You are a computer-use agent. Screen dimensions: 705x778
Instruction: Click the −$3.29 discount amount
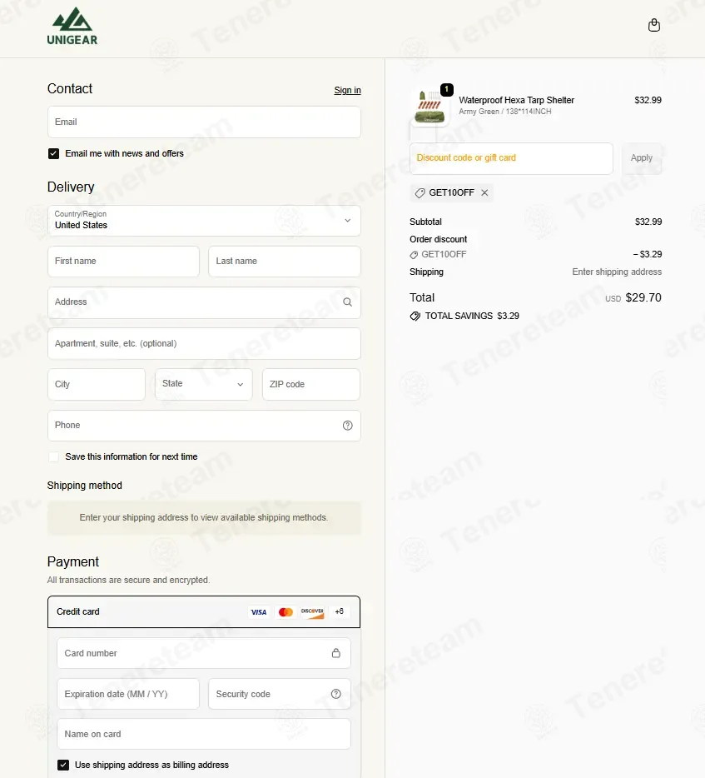click(x=647, y=254)
